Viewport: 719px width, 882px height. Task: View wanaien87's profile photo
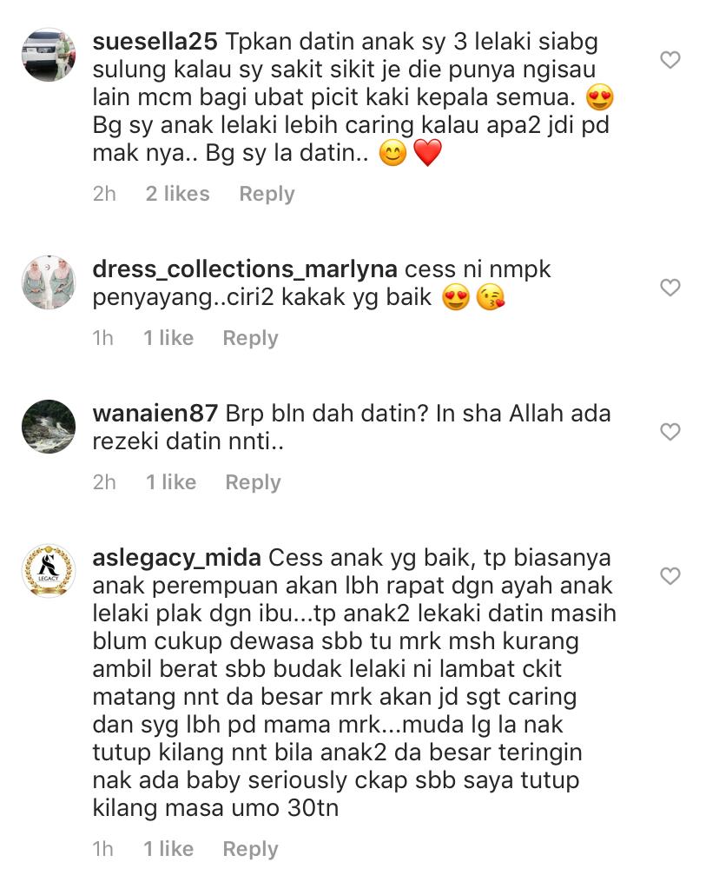pyautogui.click(x=49, y=427)
